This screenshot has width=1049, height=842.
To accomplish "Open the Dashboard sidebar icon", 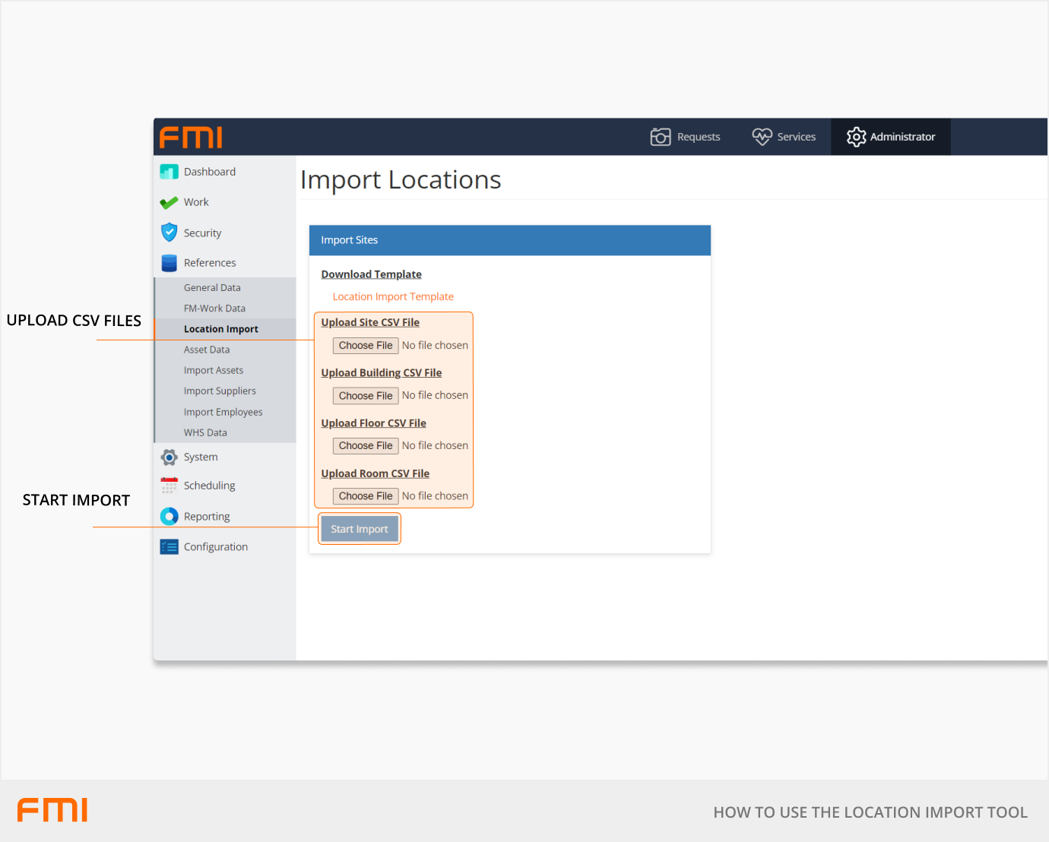I will [169, 172].
